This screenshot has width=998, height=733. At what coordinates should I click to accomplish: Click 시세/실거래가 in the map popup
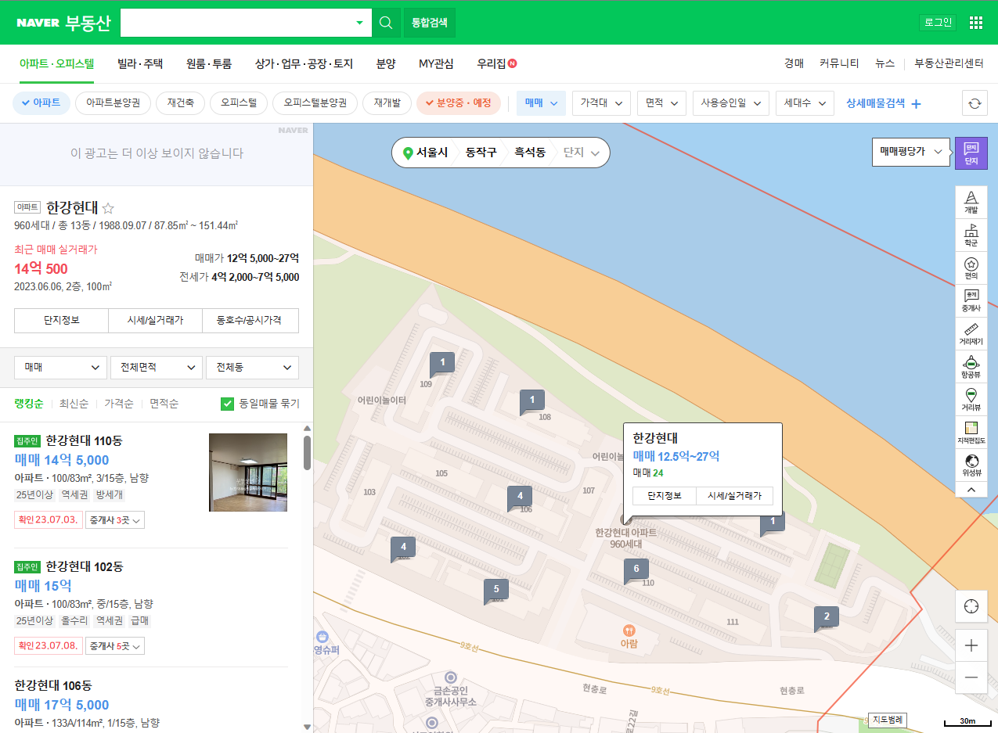(x=734, y=496)
